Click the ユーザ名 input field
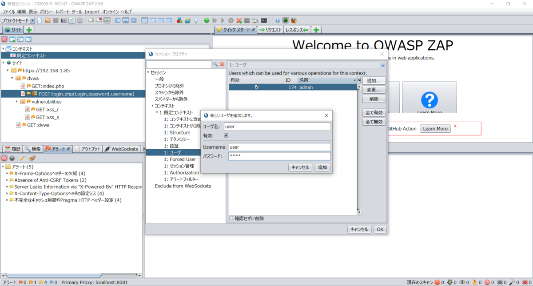The image size is (533, 286). coord(277,127)
